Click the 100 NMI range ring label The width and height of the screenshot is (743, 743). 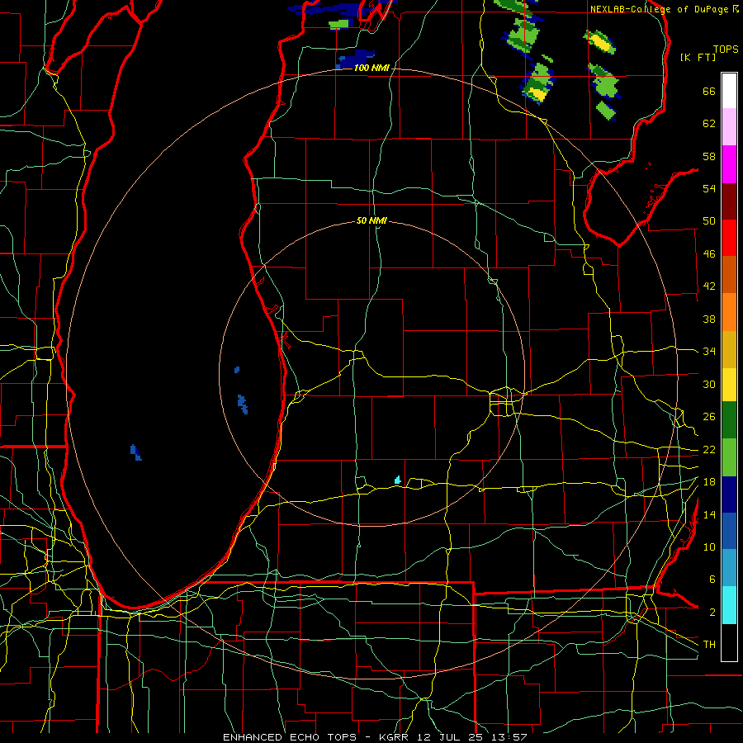[x=371, y=68]
